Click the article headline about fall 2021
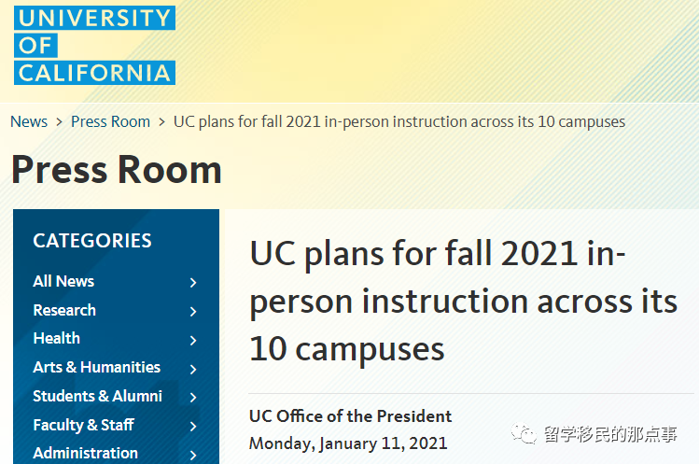This screenshot has height=464, width=699. (463, 302)
